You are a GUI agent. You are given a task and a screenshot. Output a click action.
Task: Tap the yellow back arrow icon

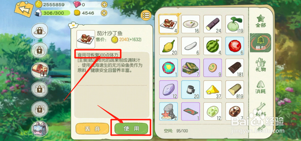tap(23, 10)
